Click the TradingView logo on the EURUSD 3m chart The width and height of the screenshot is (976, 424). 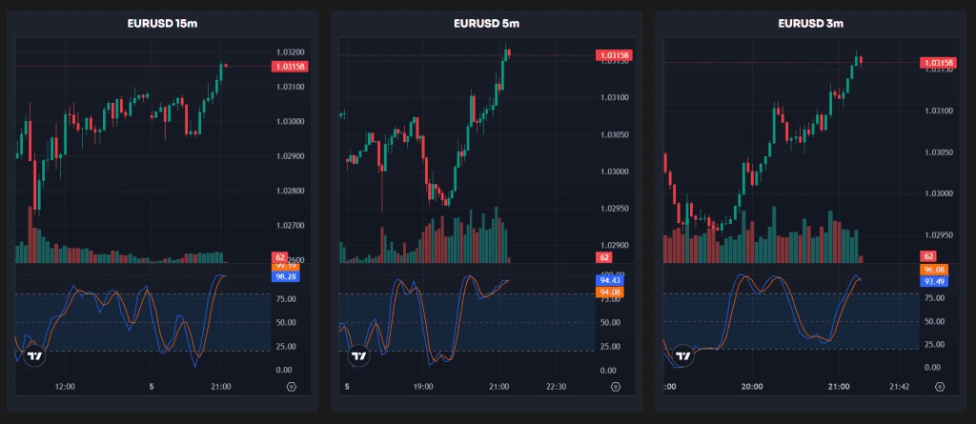(x=682, y=356)
